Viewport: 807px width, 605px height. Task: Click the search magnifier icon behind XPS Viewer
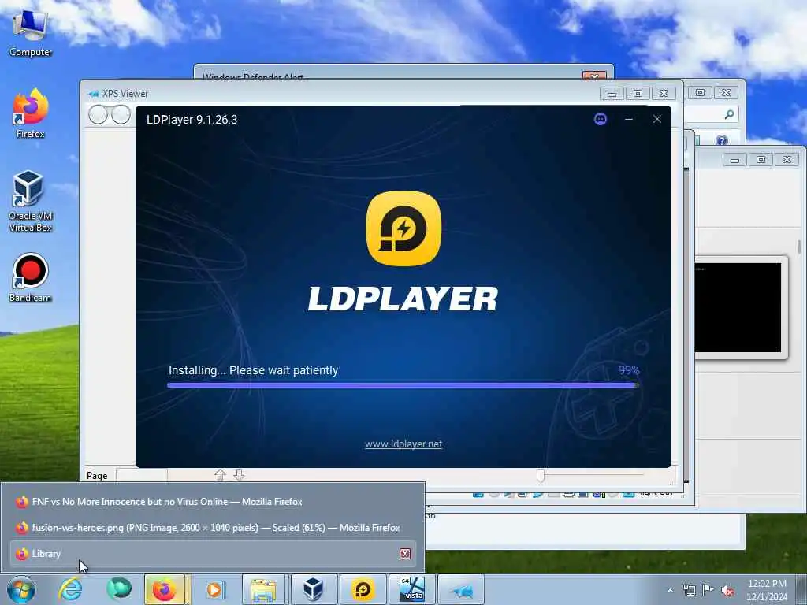[x=729, y=114]
